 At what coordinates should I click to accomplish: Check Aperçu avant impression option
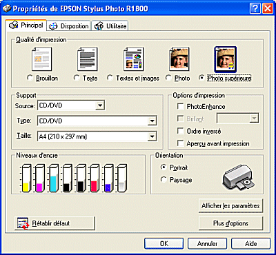tap(181, 143)
